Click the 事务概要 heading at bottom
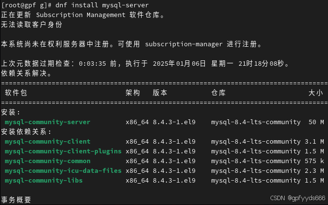Screen dimensions: 328x205 (x=16, y=200)
